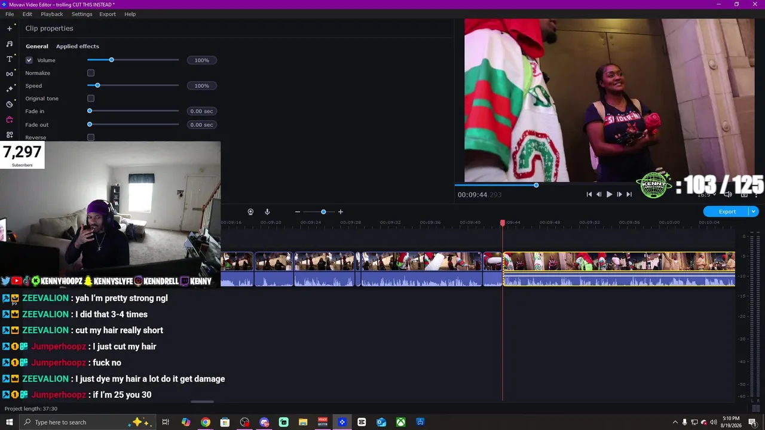Open the More tools grid icon
The width and height of the screenshot is (765, 430).
pyautogui.click(x=9, y=134)
